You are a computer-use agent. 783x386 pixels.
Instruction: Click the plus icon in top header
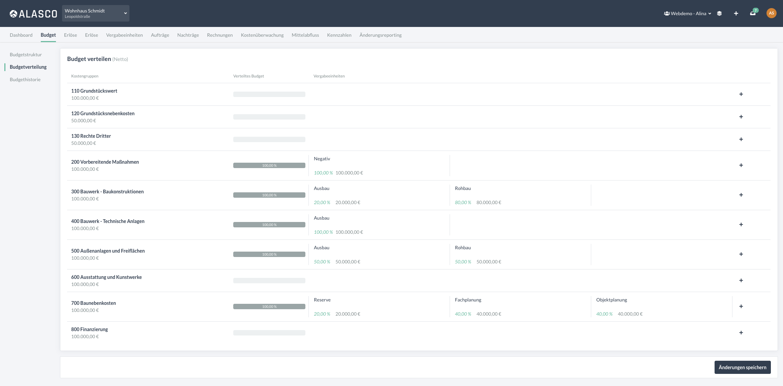tap(736, 13)
